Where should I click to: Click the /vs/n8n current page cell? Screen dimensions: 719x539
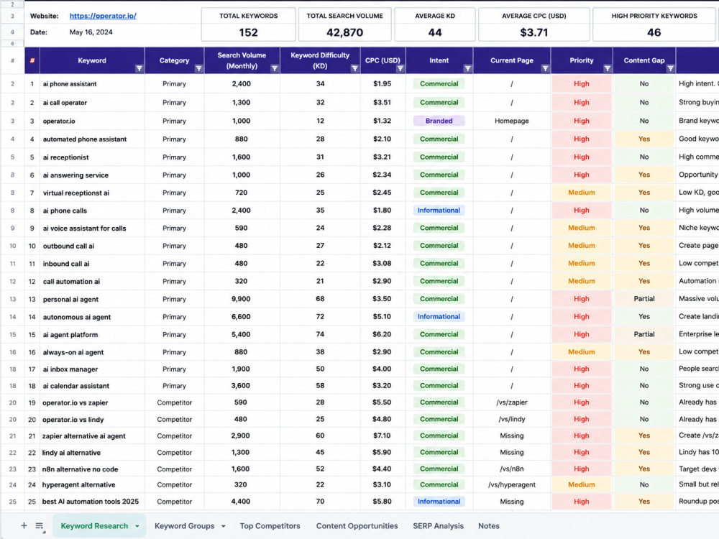point(512,469)
